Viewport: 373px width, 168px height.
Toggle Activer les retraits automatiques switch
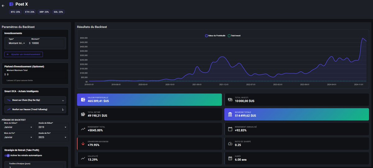(x=7, y=155)
